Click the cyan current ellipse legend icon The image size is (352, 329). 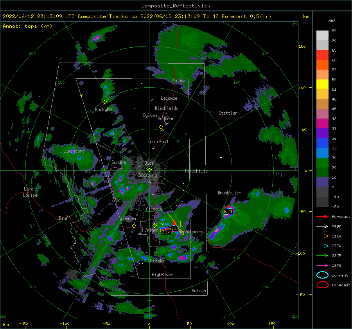tap(322, 275)
